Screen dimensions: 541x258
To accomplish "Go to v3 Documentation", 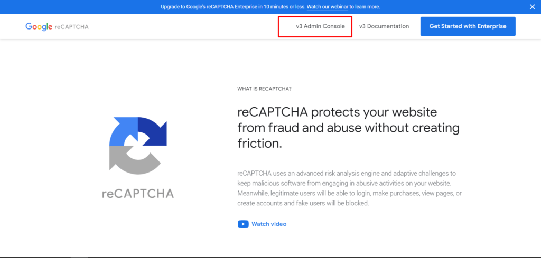I will point(384,26).
